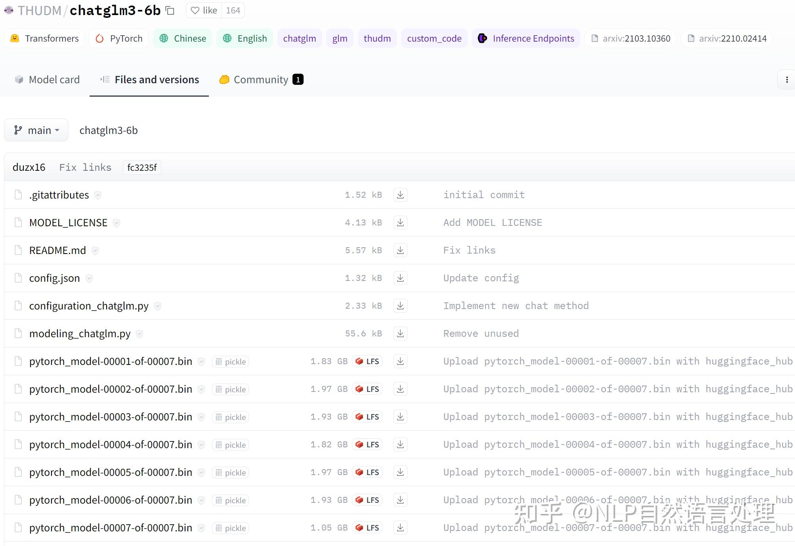Open the three-dot overflow menu
The image size is (795, 546).
787,79
